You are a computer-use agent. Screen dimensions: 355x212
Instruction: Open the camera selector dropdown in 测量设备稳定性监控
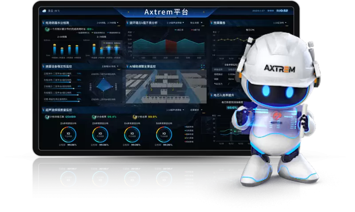coord(110,66)
